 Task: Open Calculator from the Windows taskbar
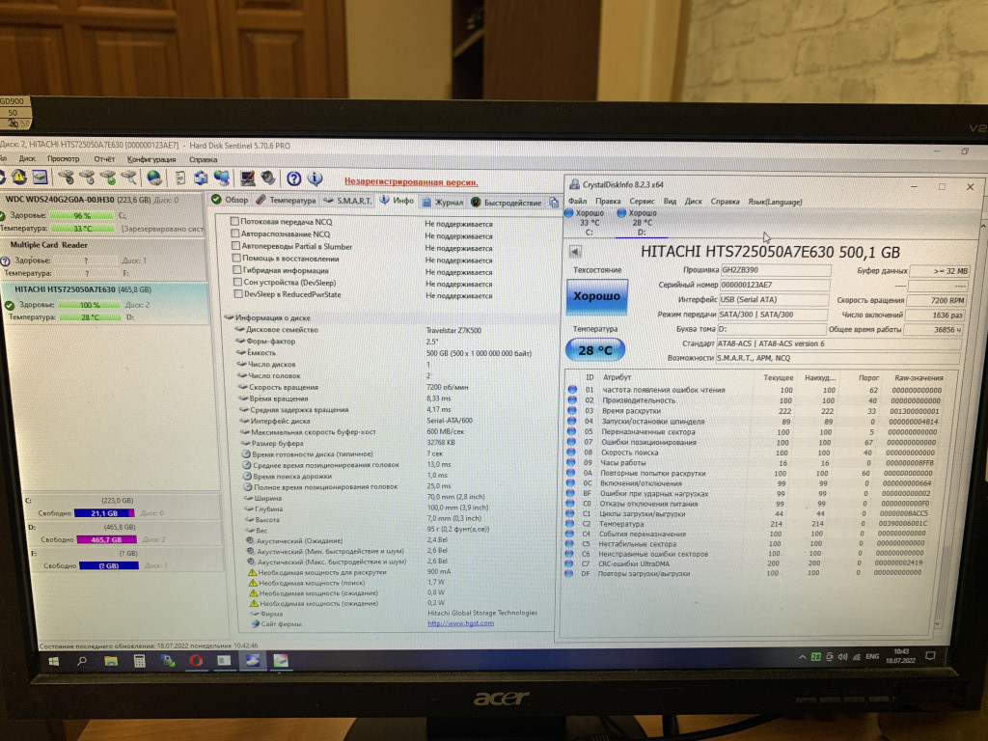click(x=139, y=661)
